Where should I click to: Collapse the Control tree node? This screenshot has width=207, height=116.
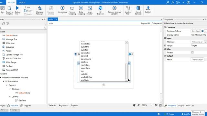[10, 97]
